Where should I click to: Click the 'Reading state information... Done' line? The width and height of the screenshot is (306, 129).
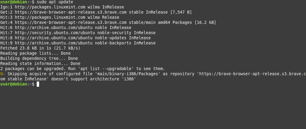40,63
